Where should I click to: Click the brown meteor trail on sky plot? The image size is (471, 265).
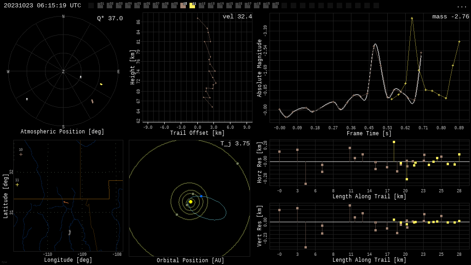92,102
